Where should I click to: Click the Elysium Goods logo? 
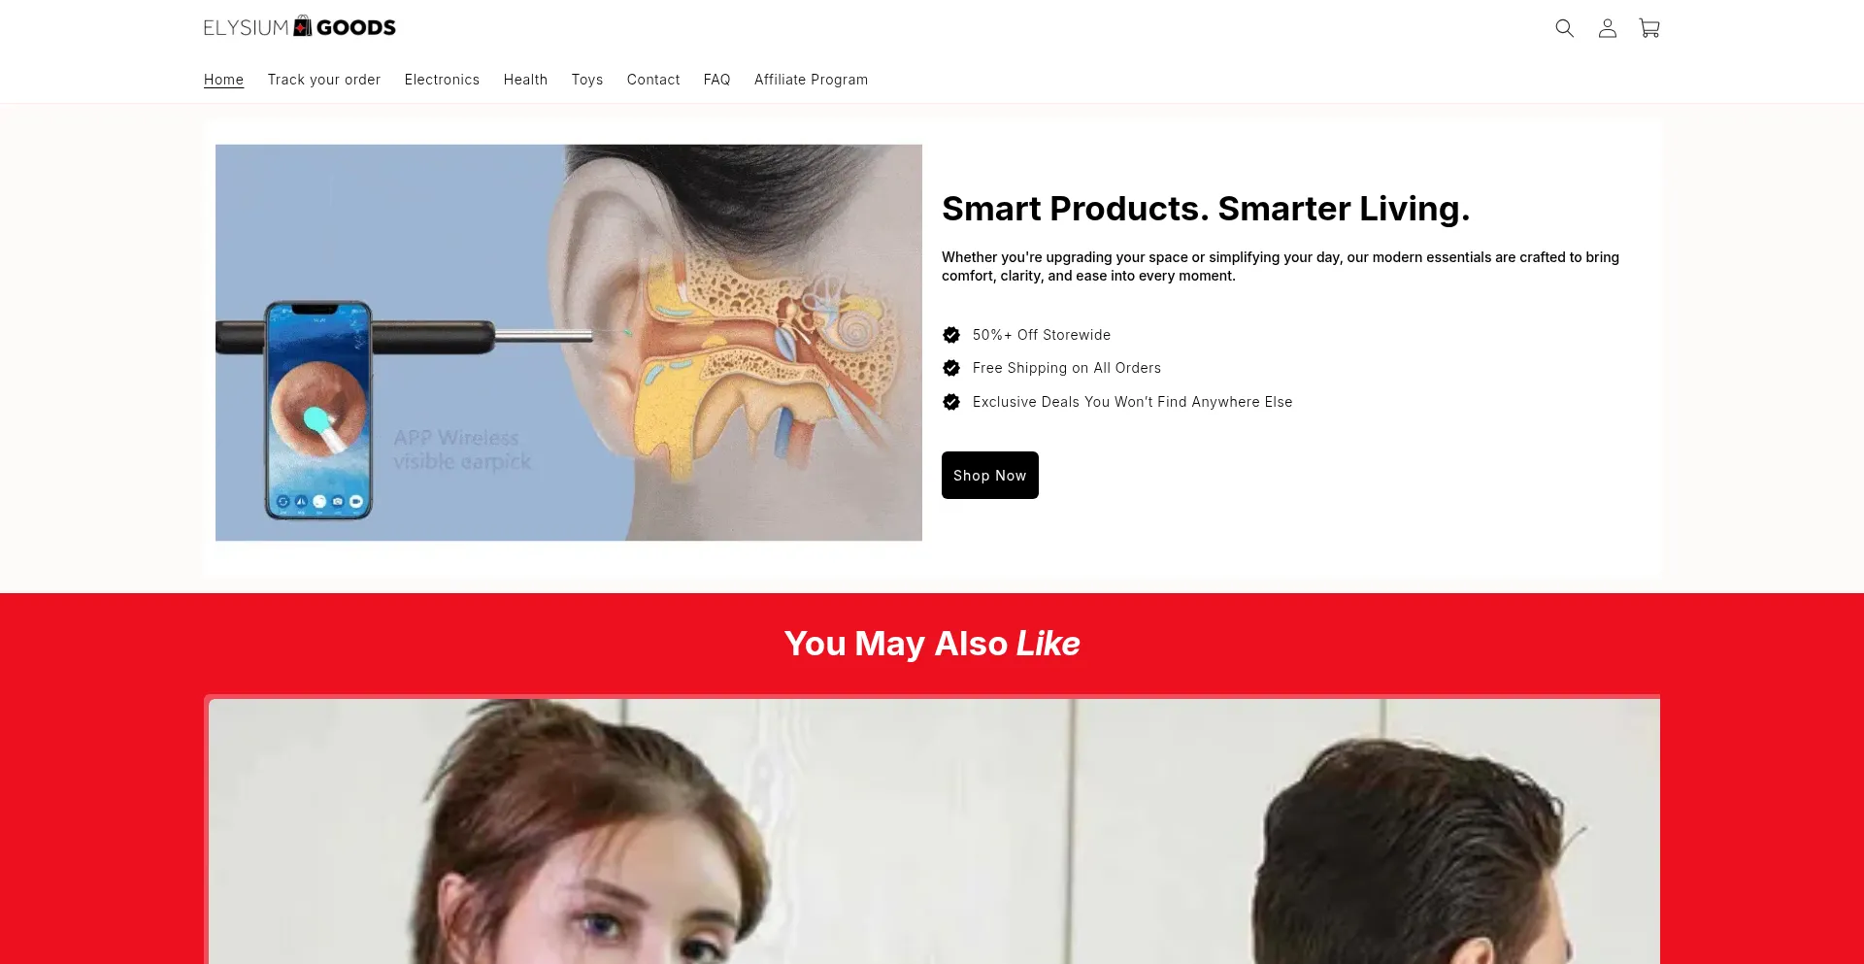300,27
